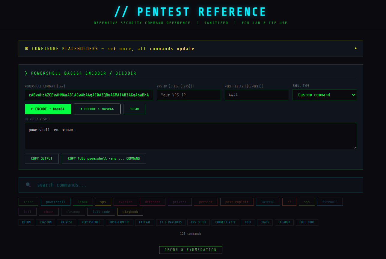The image size is (386, 259).
Task: Jump to FULL CODE section
Action: pos(307,222)
